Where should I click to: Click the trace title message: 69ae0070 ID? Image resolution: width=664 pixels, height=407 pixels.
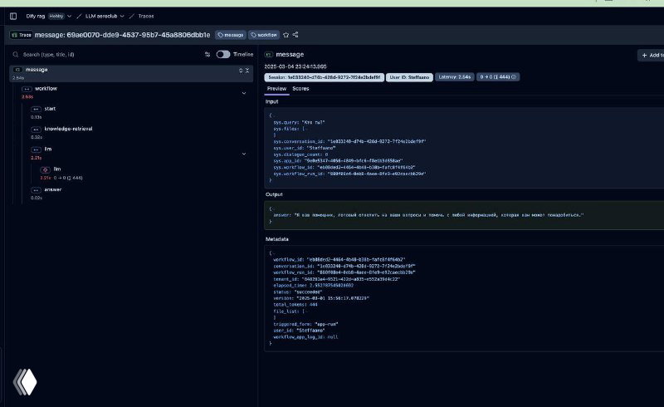(122, 35)
